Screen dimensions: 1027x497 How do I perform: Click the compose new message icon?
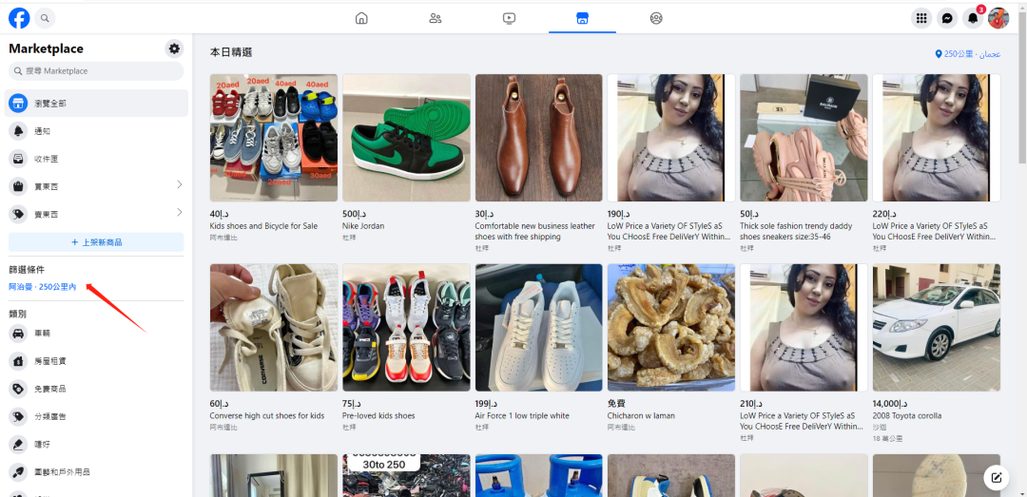point(996,477)
